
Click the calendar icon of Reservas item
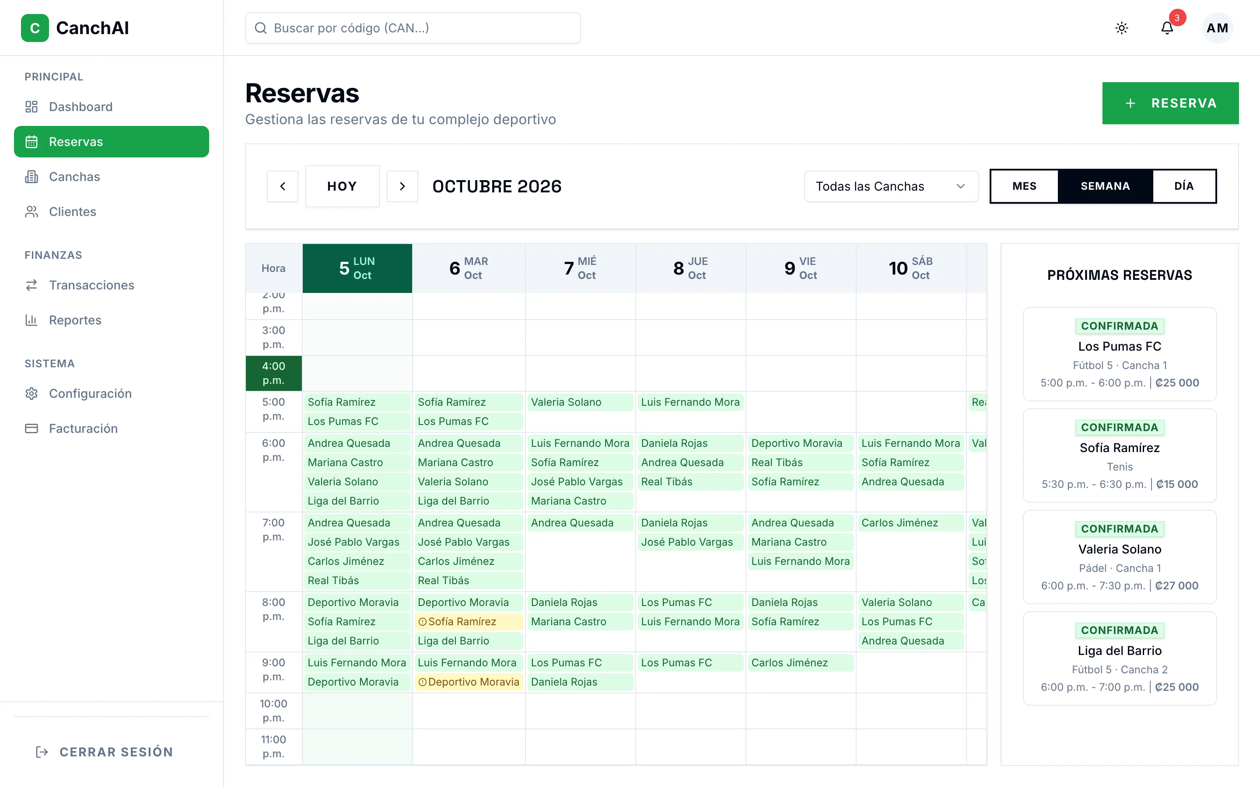pos(32,142)
